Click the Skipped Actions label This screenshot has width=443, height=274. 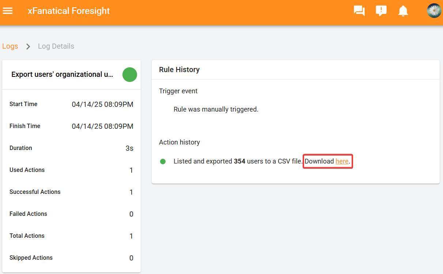click(31, 258)
